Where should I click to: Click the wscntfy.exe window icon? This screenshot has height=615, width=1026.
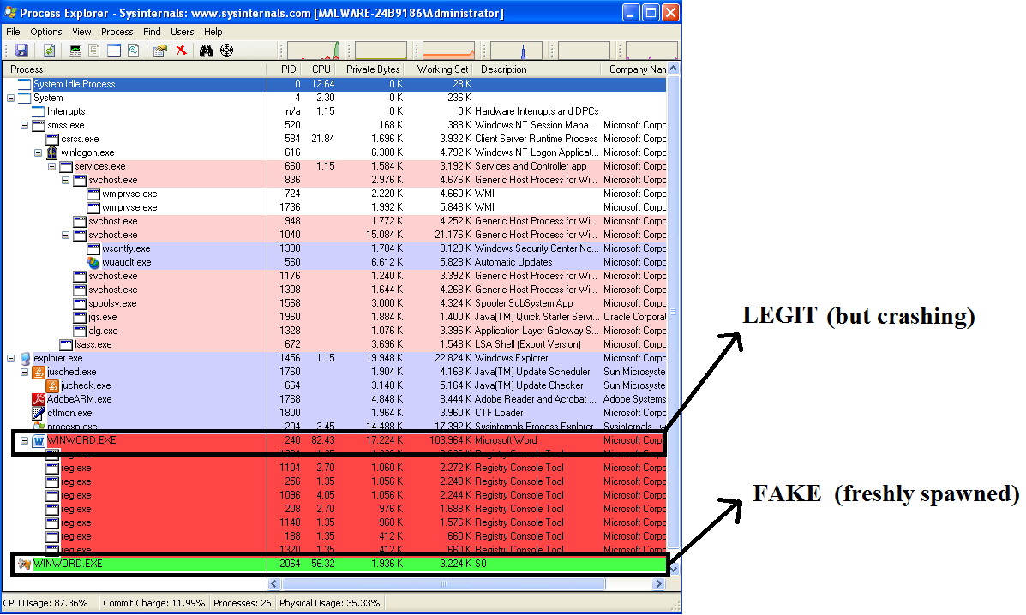pyautogui.click(x=93, y=249)
